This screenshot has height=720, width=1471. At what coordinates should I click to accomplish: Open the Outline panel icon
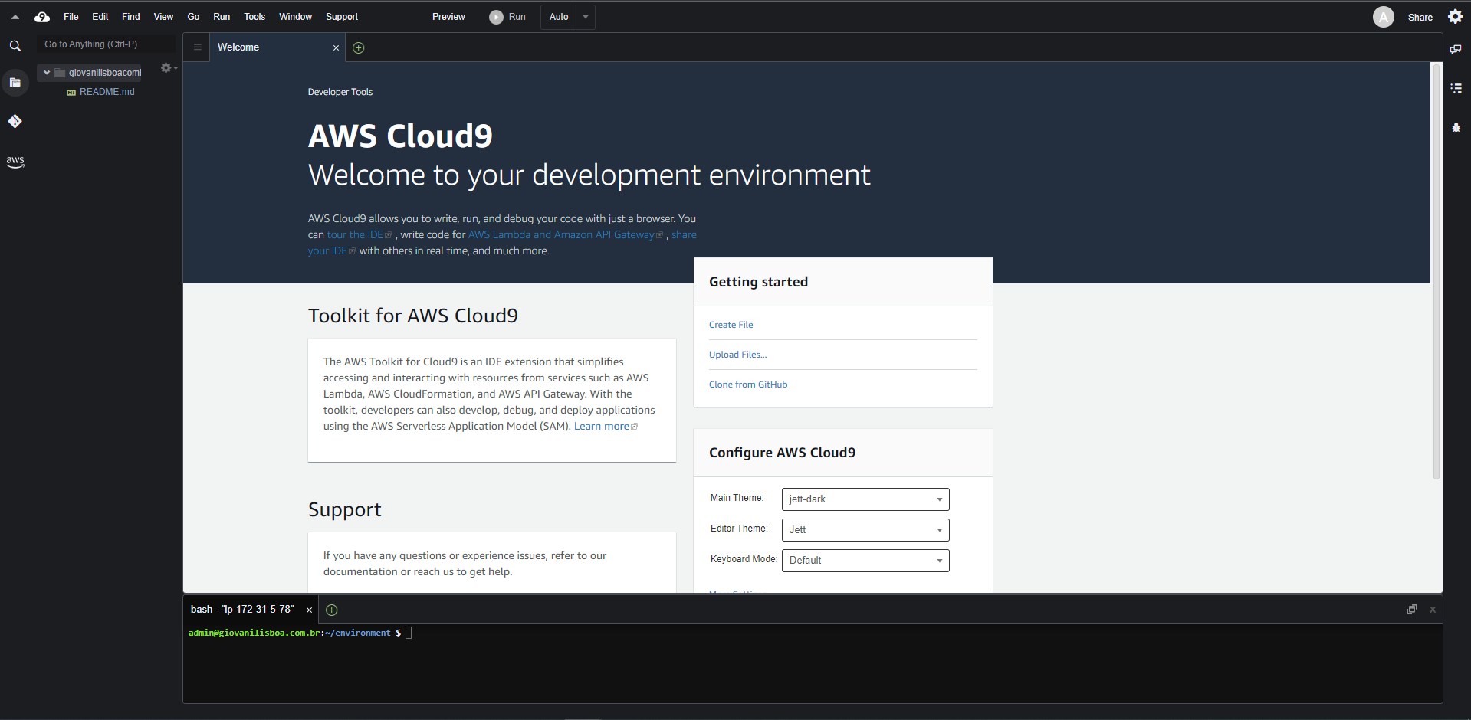click(1456, 88)
